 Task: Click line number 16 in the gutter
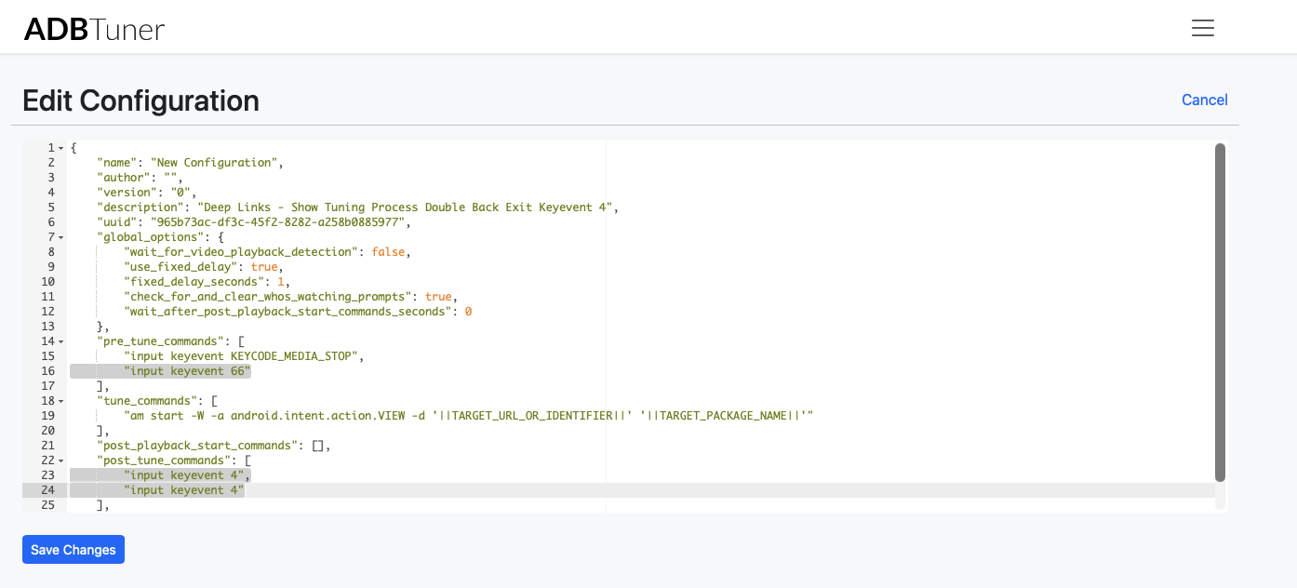[x=47, y=371]
